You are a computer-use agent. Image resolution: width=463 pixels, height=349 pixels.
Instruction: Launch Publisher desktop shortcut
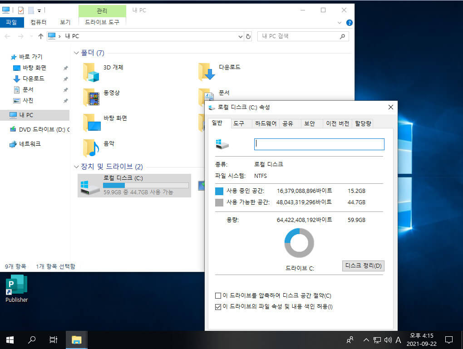pos(16,289)
